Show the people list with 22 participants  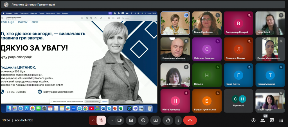tap(263, 120)
